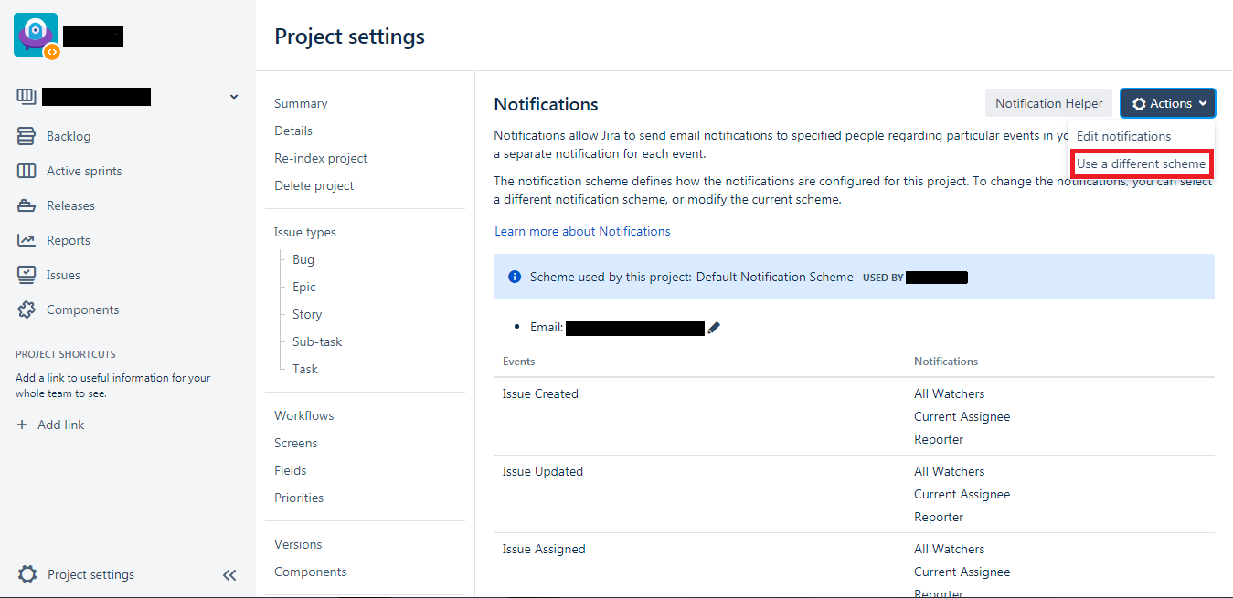Open the Actions dropdown

(1167, 102)
